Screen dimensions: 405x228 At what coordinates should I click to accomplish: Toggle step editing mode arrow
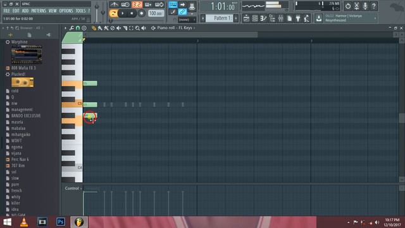[x=182, y=4]
